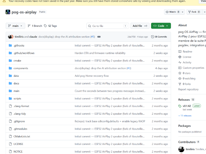Click the main folder icon
This screenshot has width=206, height=154.
[10, 91]
